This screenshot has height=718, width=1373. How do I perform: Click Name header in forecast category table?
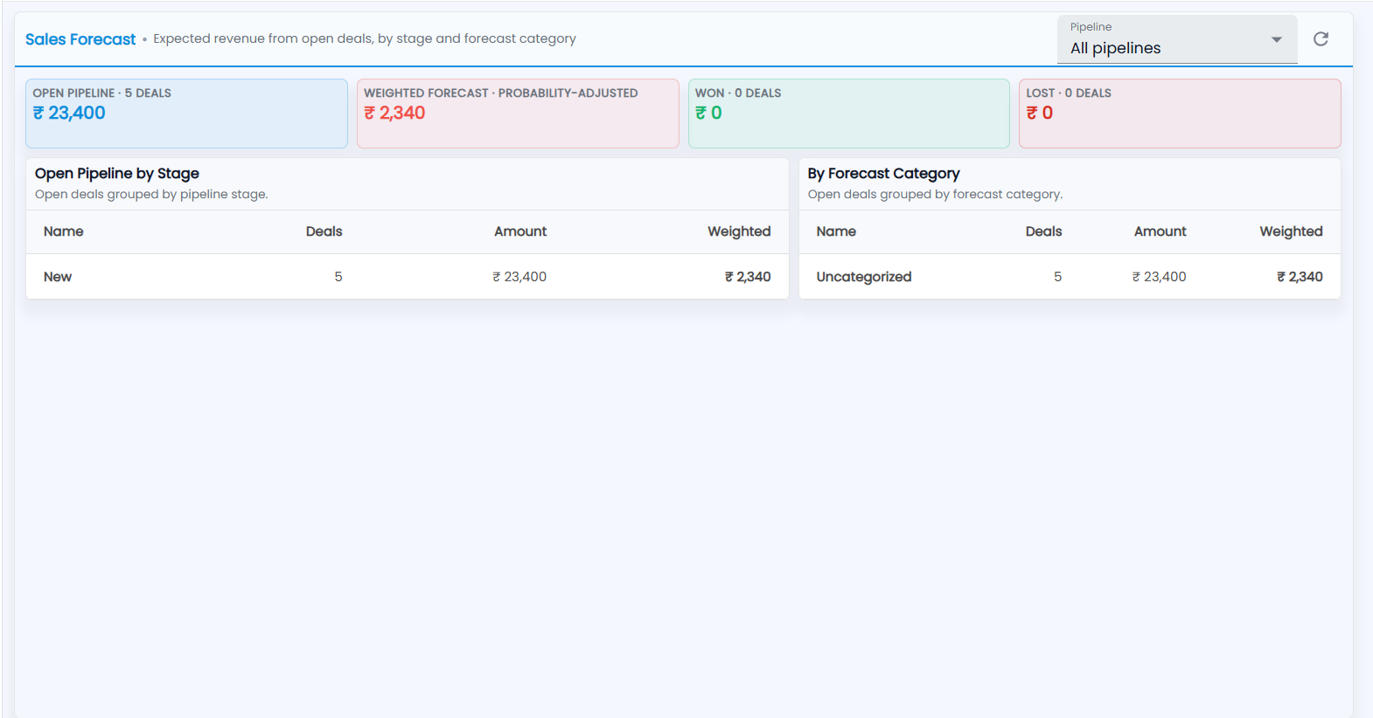click(836, 231)
